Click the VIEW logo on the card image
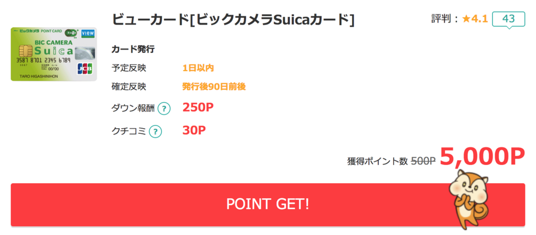The width and height of the screenshot is (536, 235). pyautogui.click(x=88, y=34)
